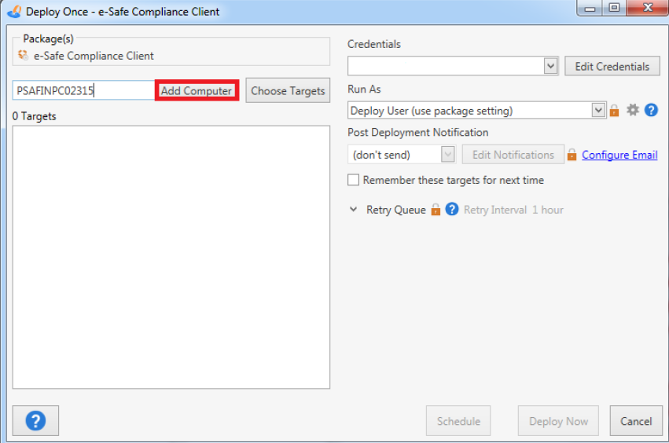The image size is (669, 443).
Task: Click lock icon next to Edit Notifications
Action: pyautogui.click(x=572, y=155)
